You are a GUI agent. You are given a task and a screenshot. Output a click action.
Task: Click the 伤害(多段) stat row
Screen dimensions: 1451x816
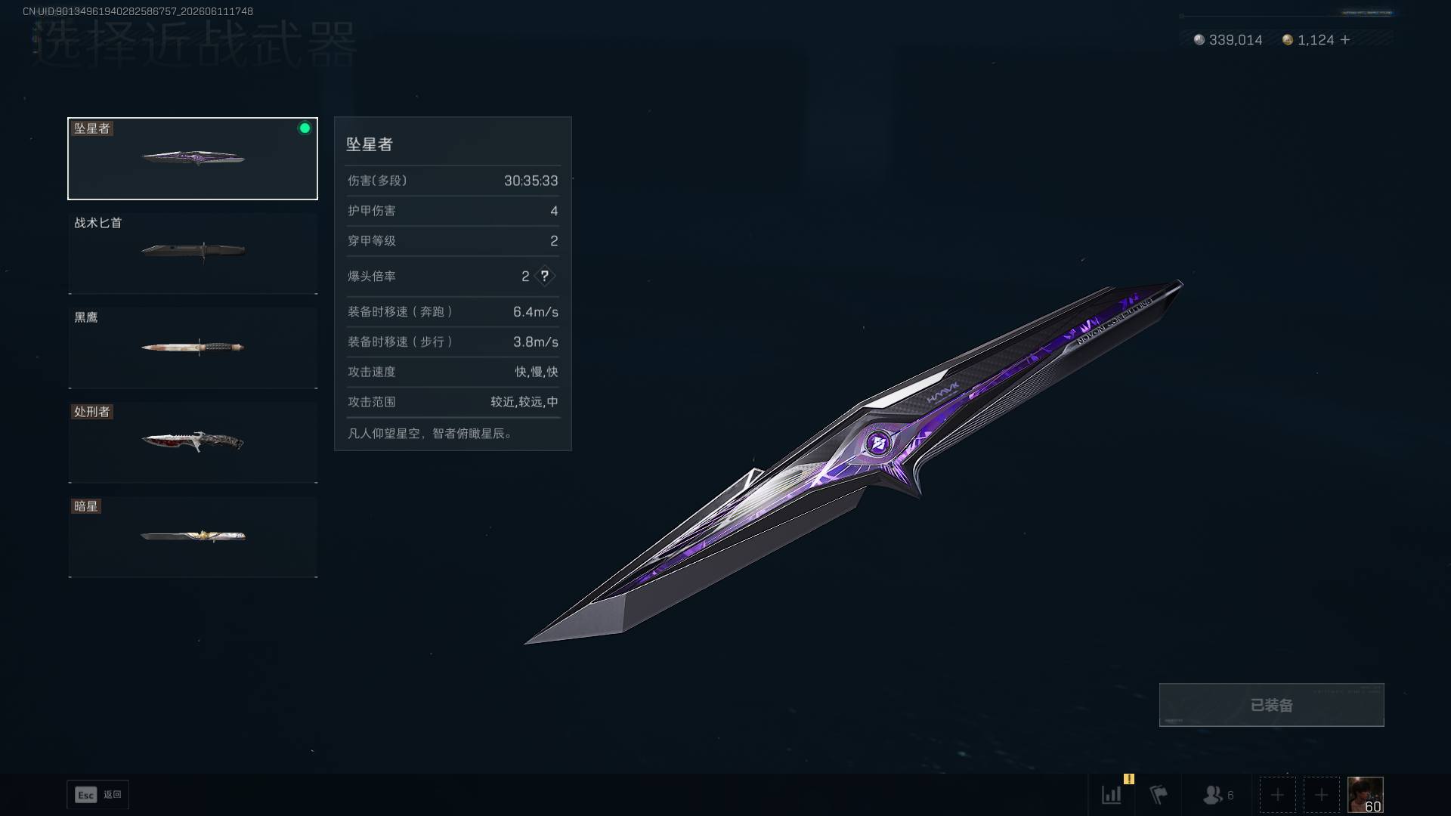point(453,181)
